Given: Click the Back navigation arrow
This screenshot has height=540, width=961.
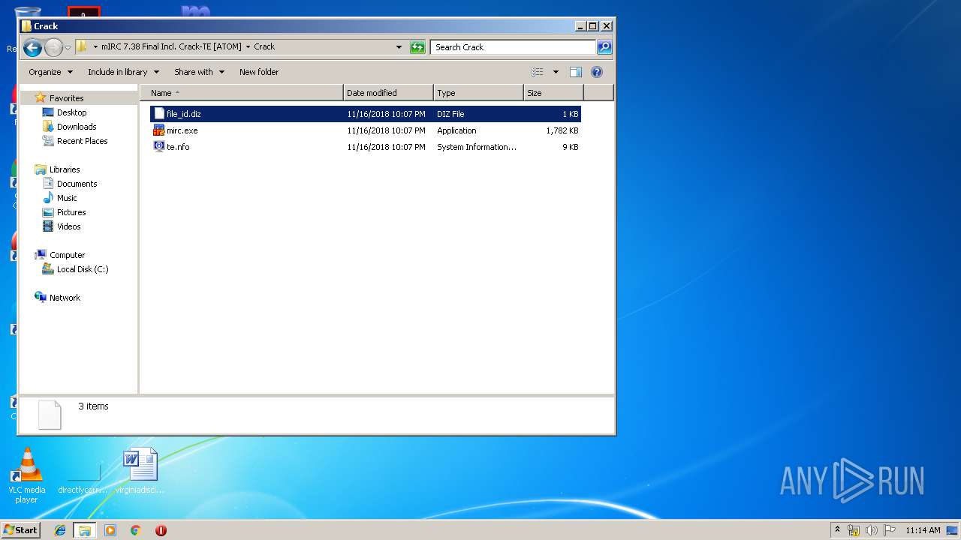Looking at the screenshot, I should [x=32, y=48].
